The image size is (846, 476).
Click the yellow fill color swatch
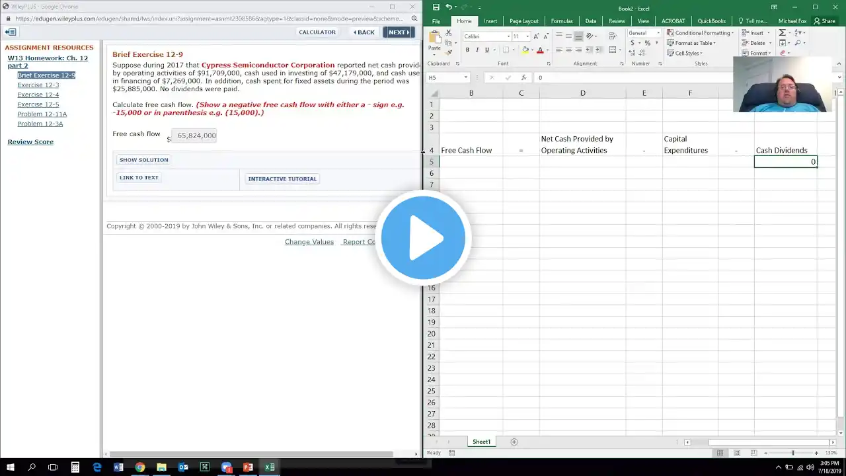click(x=525, y=50)
